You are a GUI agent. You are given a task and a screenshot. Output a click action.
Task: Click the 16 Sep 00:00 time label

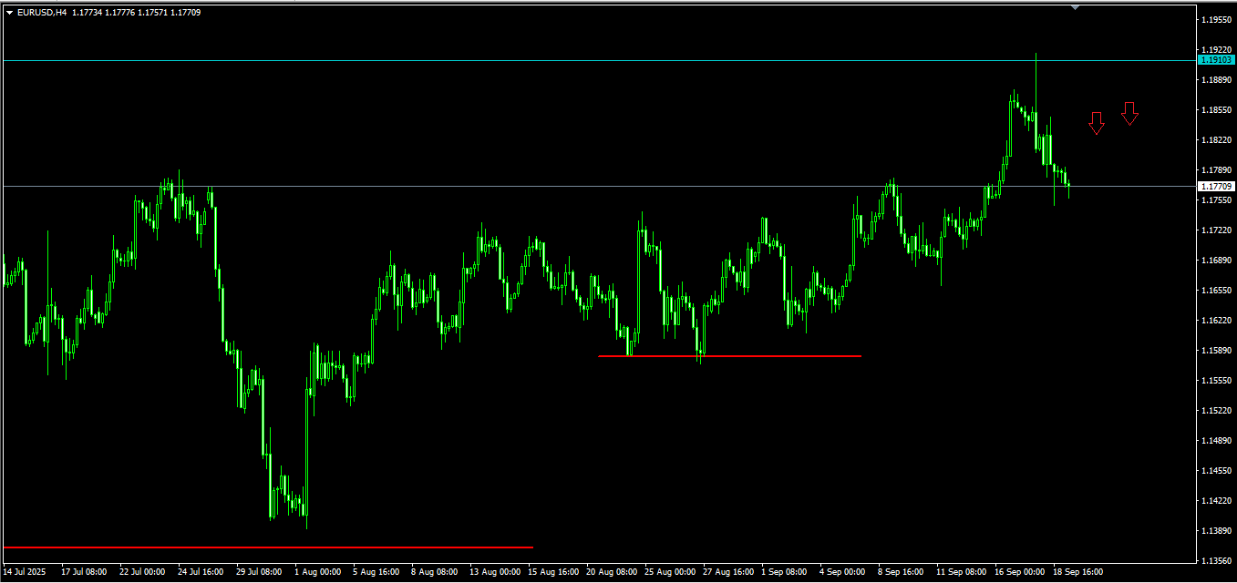pyautogui.click(x=1019, y=572)
